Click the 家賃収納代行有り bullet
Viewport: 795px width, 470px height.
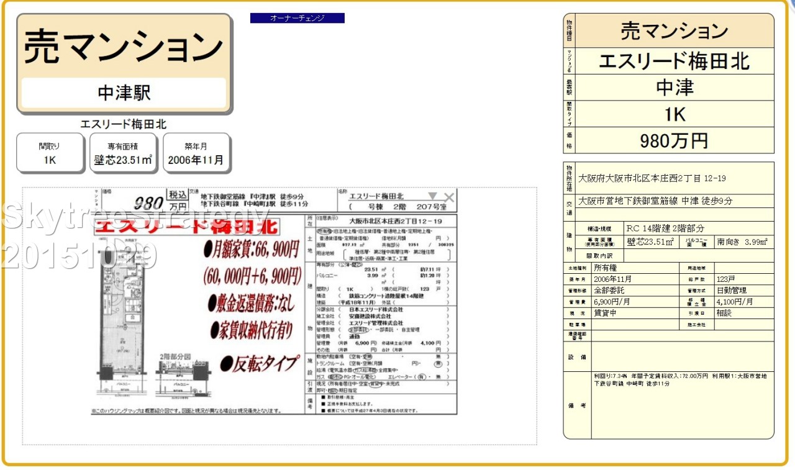tap(250, 330)
